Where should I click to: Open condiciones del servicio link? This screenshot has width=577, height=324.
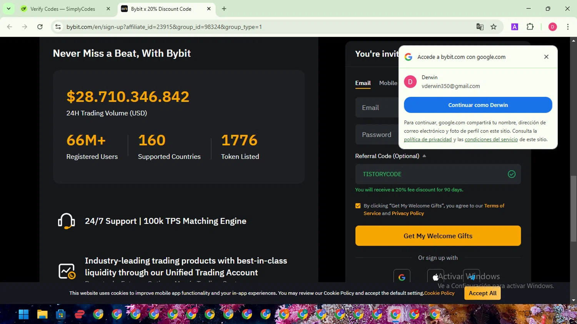pos(491,140)
